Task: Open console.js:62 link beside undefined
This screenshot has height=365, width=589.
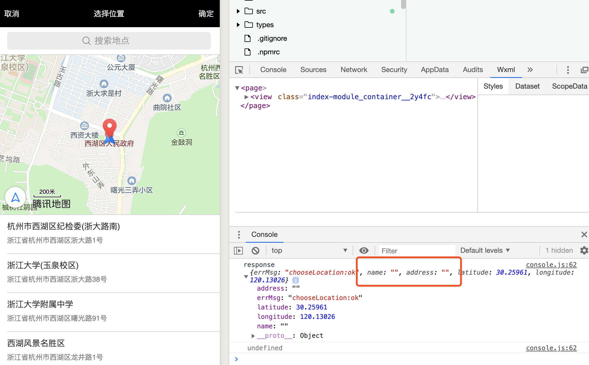Action: click(551, 348)
